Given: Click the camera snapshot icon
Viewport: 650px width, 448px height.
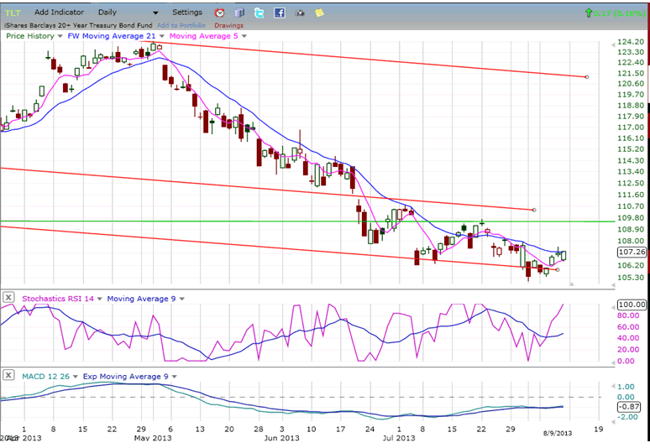Looking at the screenshot, I should 299,13.
